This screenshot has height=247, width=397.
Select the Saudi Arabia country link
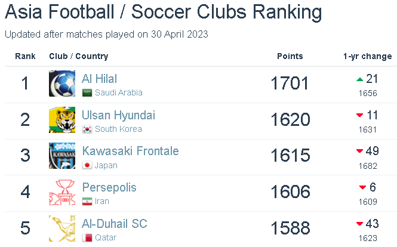[x=119, y=93]
